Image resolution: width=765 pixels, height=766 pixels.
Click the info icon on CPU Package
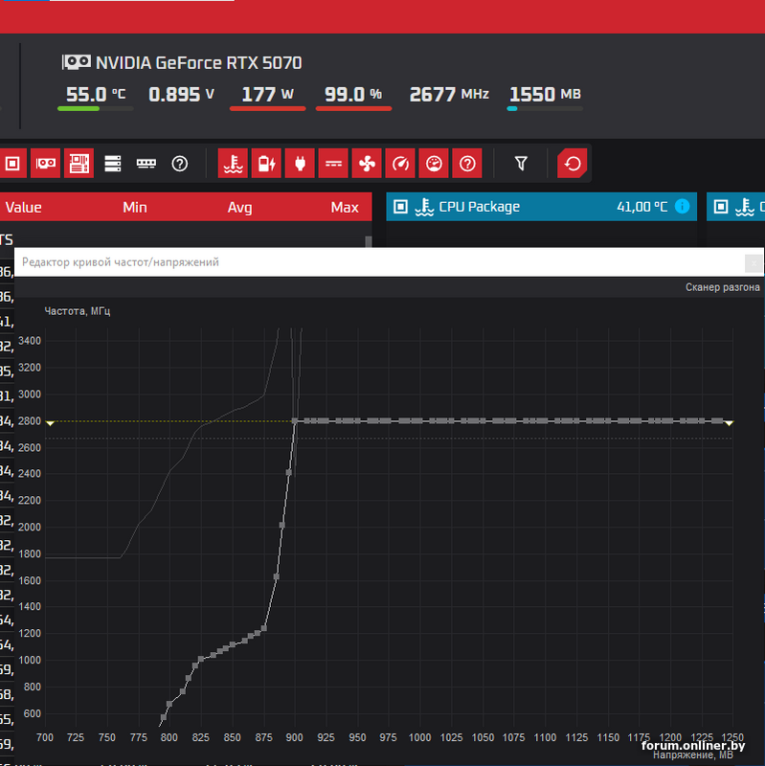[682, 206]
